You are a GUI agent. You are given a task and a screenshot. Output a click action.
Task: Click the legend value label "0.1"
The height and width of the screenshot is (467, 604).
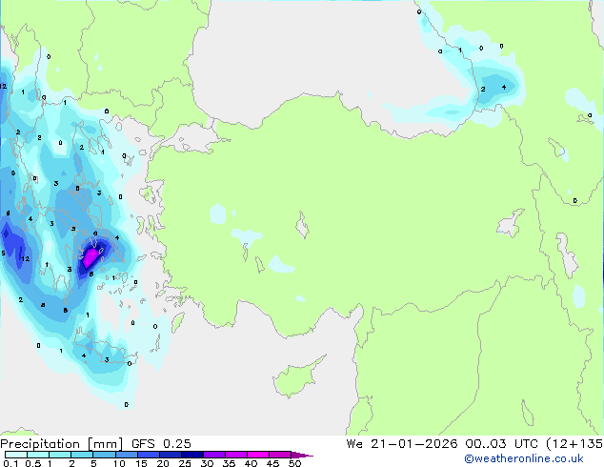click(x=10, y=463)
